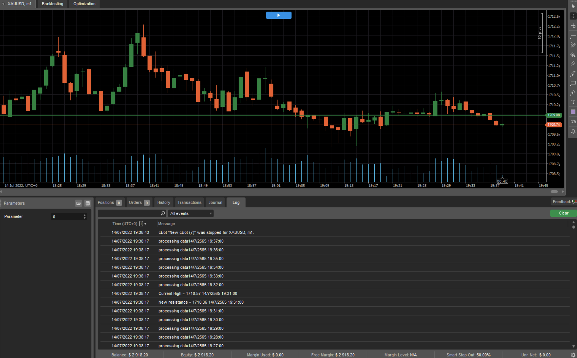Screen dimensions: 577x358
Task: Open the History tab
Action: 164,203
